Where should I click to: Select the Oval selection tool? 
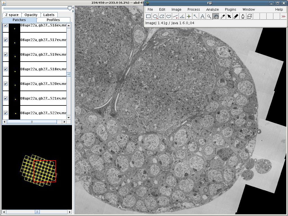coord(155,17)
